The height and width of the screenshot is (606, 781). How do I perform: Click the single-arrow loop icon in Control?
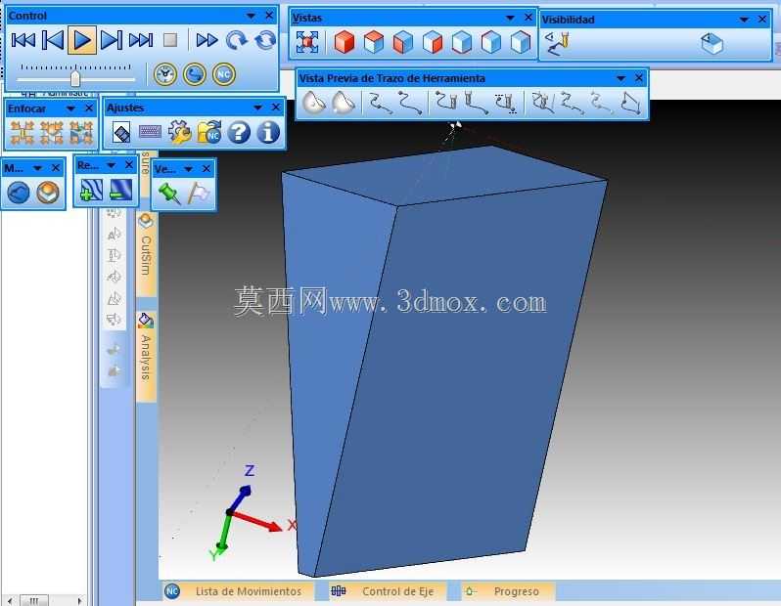(236, 40)
